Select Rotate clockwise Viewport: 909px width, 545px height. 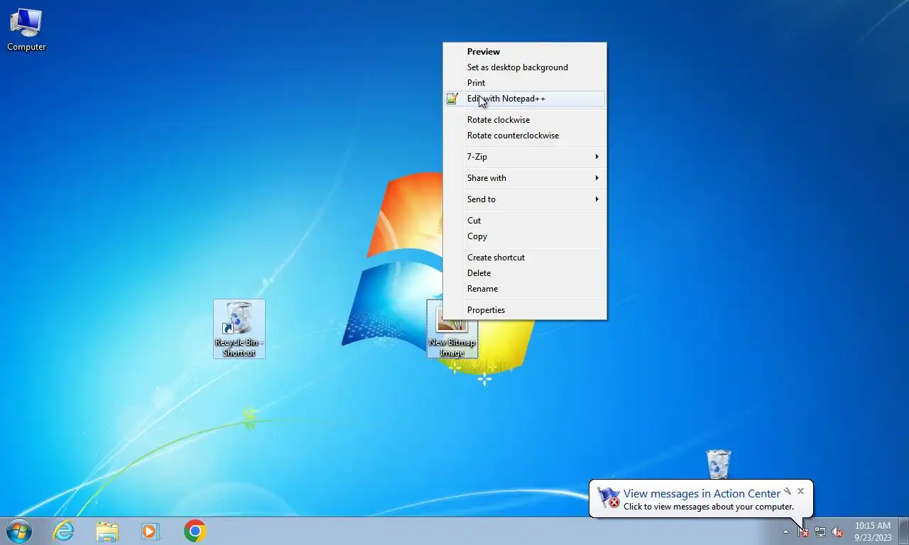tap(525, 120)
